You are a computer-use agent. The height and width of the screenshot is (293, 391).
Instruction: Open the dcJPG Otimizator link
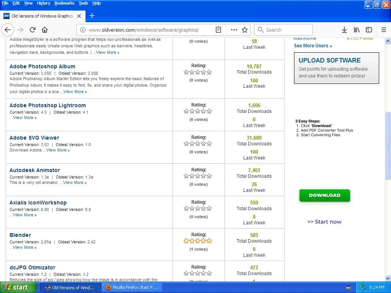click(x=32, y=267)
